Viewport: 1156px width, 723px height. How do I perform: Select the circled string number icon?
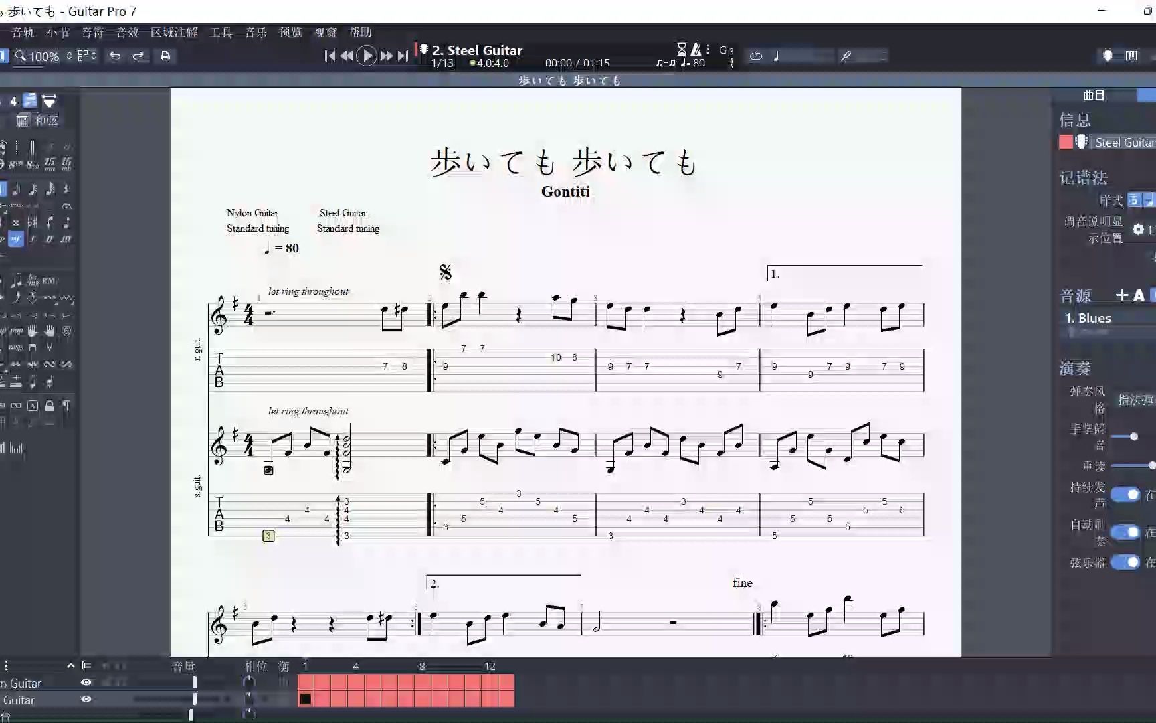point(66,331)
